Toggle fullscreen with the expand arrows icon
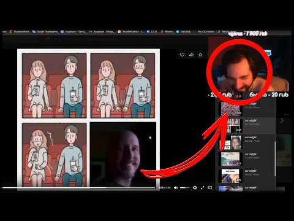This screenshot has height=221, width=294. [x=202, y=188]
